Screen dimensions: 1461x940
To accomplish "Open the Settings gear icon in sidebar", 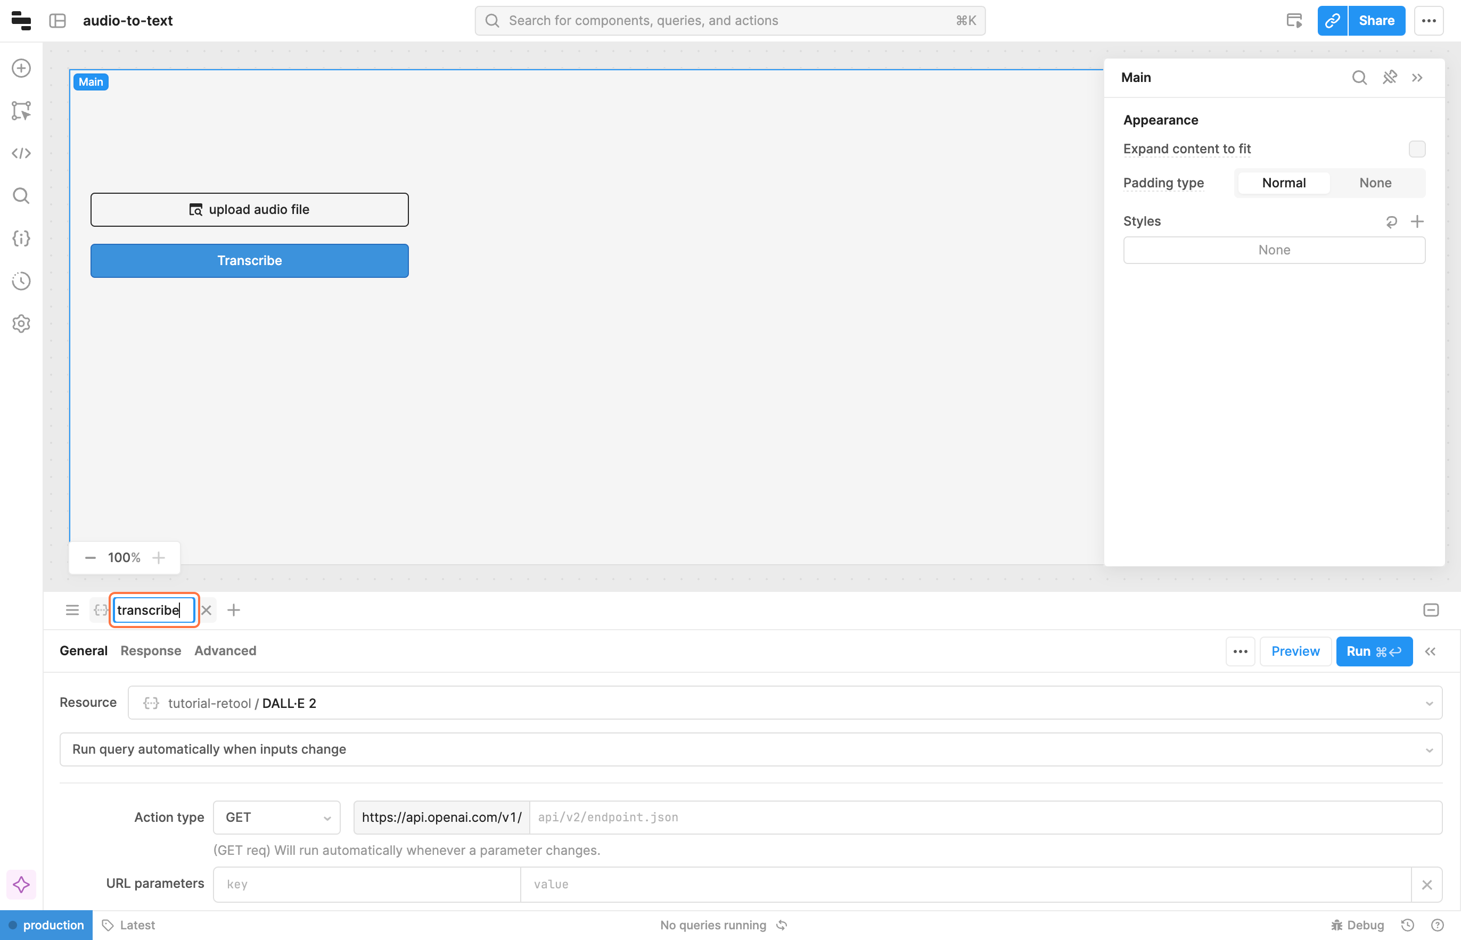I will click(x=21, y=324).
